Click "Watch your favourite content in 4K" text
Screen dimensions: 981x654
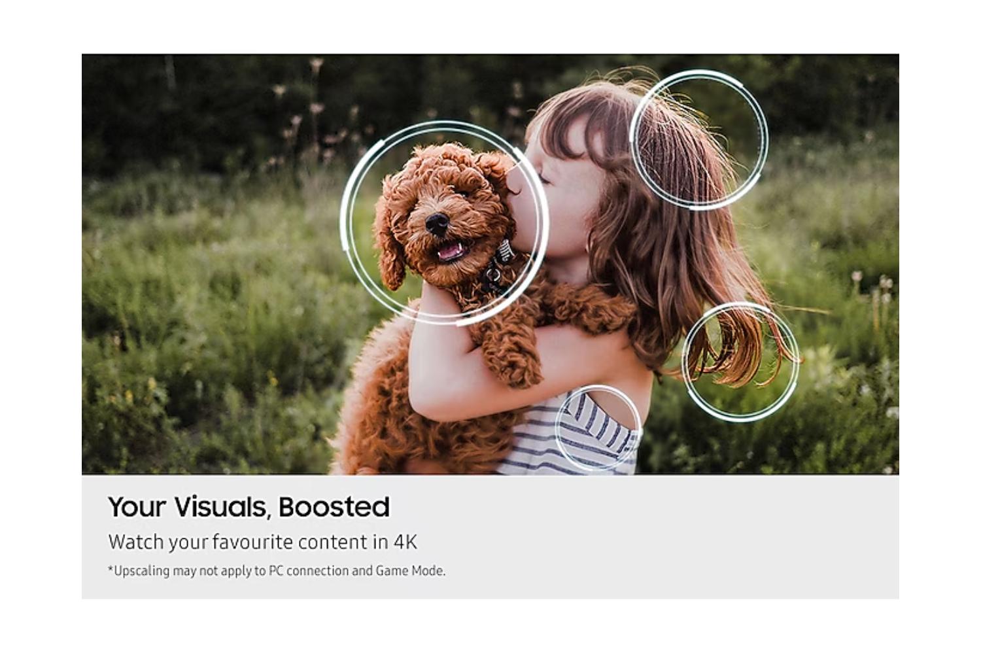262,542
